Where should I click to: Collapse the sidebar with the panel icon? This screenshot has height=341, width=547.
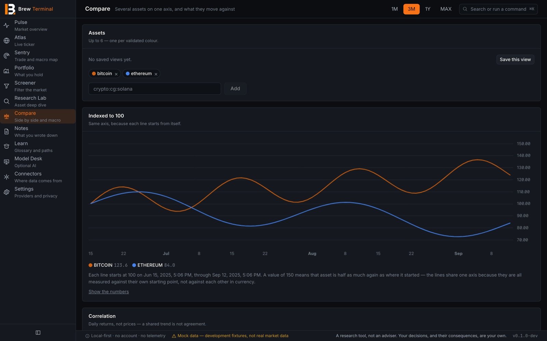38,332
